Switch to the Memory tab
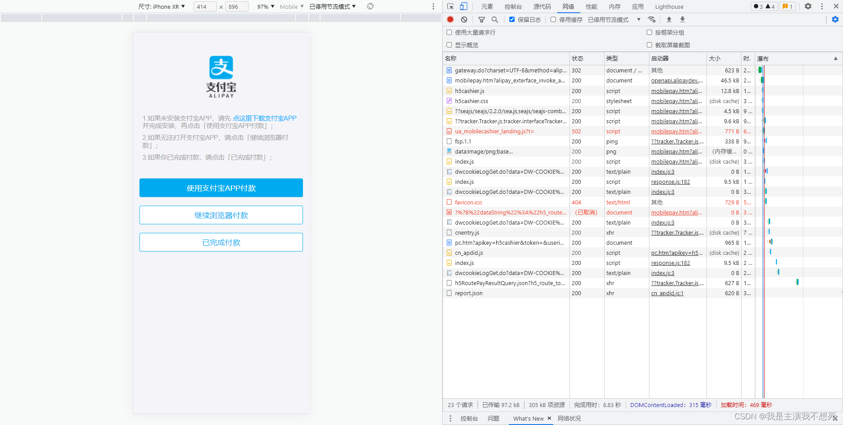843x425 pixels. click(x=615, y=7)
